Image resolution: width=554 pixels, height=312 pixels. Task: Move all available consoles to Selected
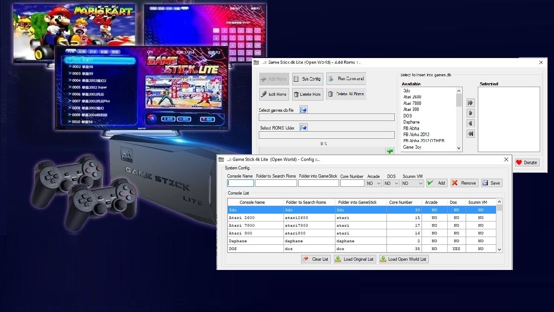[x=470, y=103]
